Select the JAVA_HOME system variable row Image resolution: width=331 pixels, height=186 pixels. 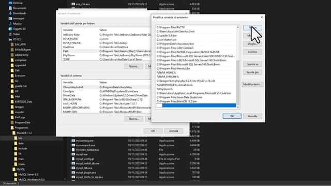107,103
